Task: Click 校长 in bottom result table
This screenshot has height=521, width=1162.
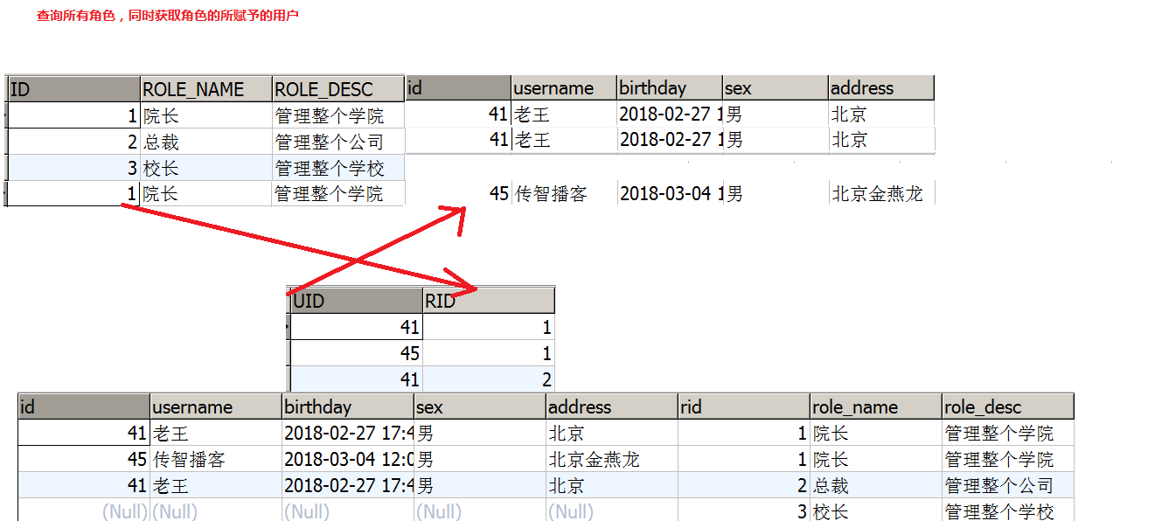Action: pos(876,511)
